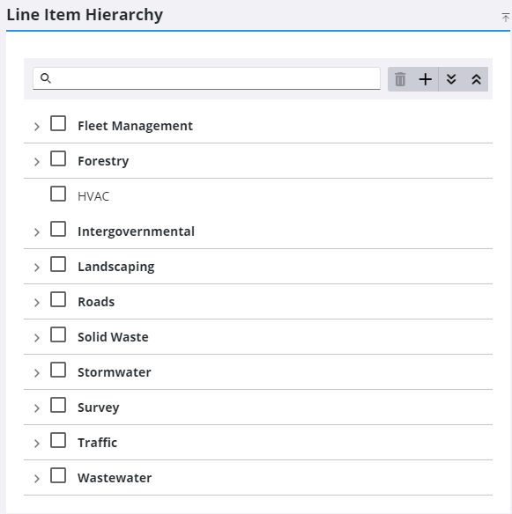The image size is (512, 514).
Task: Select the Solid Waste item label
Action: click(113, 337)
